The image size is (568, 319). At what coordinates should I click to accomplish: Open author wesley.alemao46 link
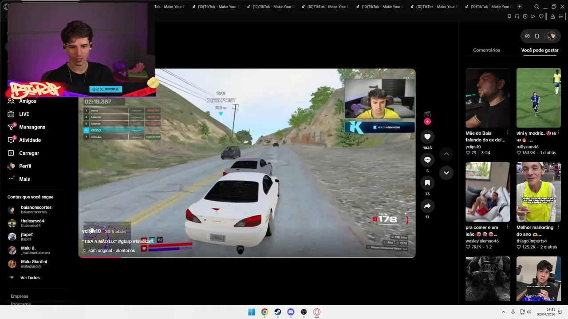point(482,241)
